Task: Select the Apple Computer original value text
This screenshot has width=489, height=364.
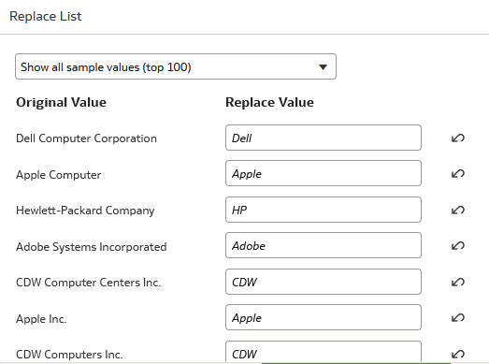Action: point(59,175)
